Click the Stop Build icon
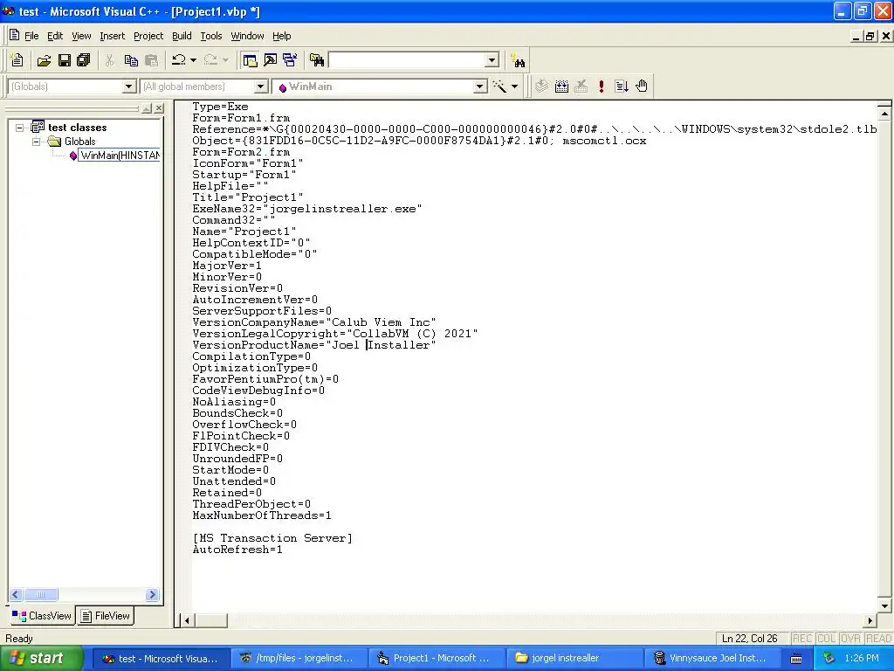The width and height of the screenshot is (894, 671). pyautogui.click(x=581, y=86)
